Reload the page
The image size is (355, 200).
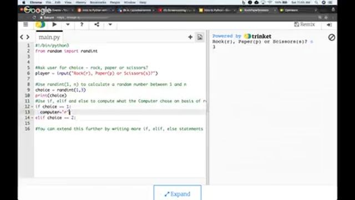(34, 17)
